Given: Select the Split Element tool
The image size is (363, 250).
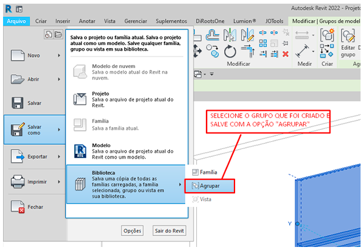Looking at the screenshot, I should point(263,33).
